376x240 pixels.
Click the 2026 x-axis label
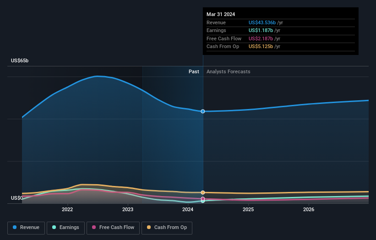coord(309,210)
